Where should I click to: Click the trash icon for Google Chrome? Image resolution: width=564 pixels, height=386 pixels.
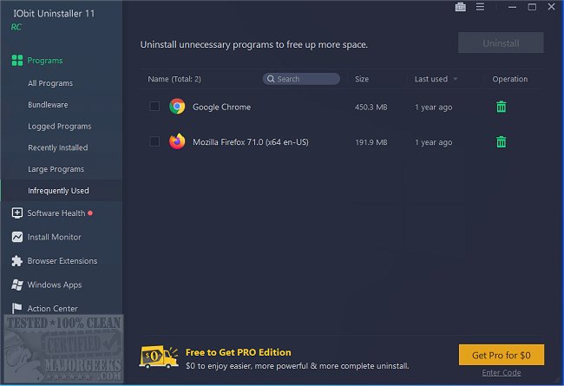click(501, 107)
